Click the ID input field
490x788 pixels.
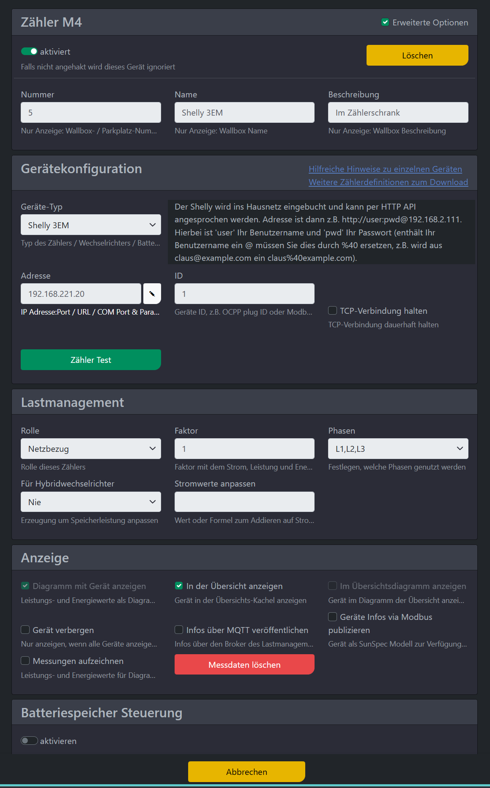[x=244, y=294]
